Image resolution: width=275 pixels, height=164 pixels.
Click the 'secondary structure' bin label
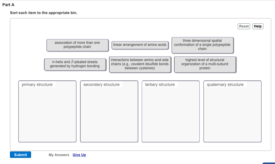tap(101, 85)
